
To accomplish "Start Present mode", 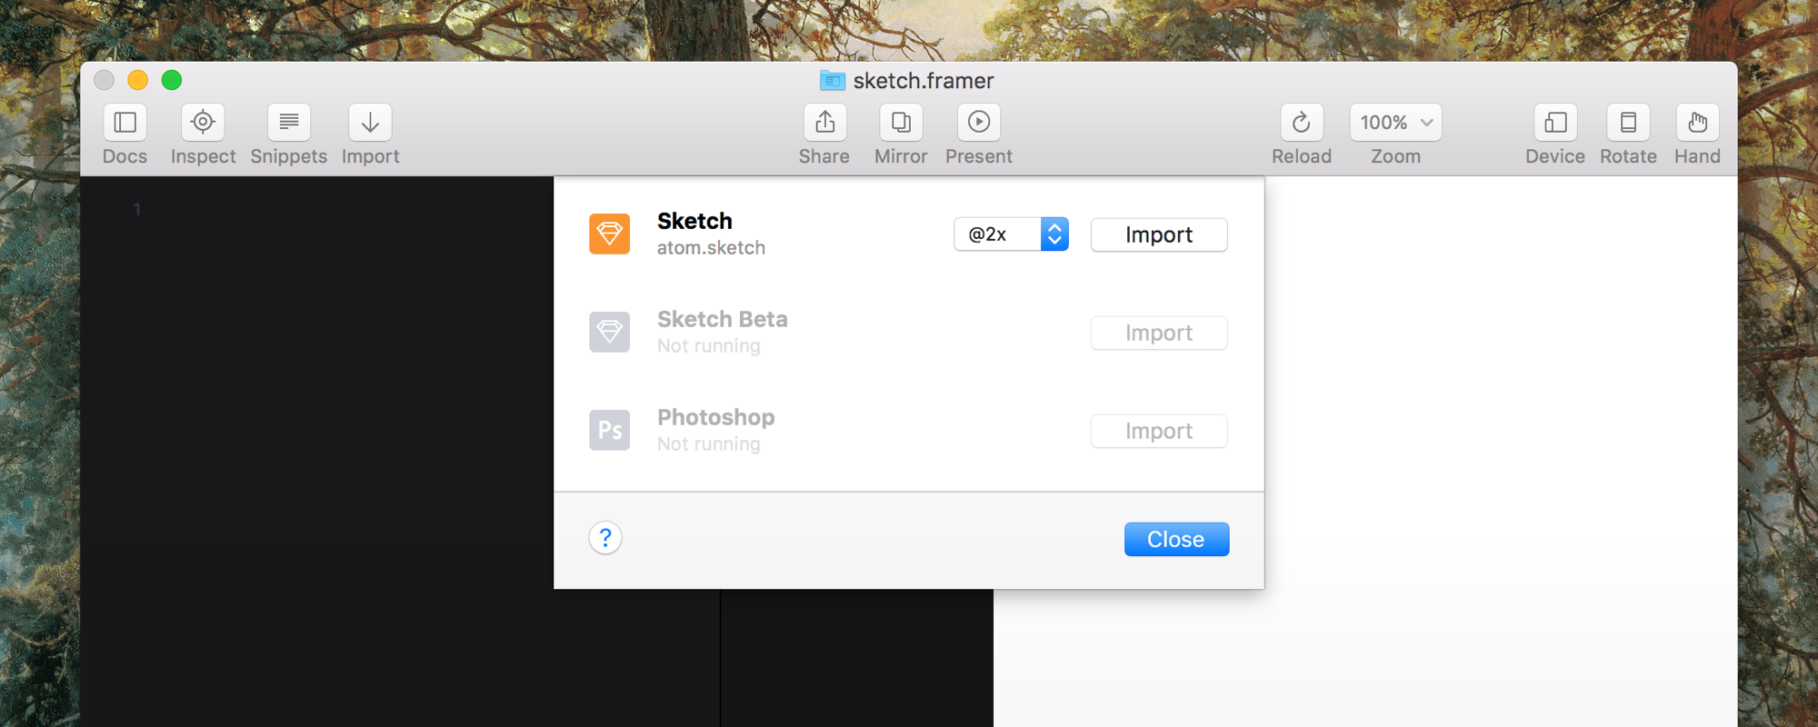I will 979,122.
